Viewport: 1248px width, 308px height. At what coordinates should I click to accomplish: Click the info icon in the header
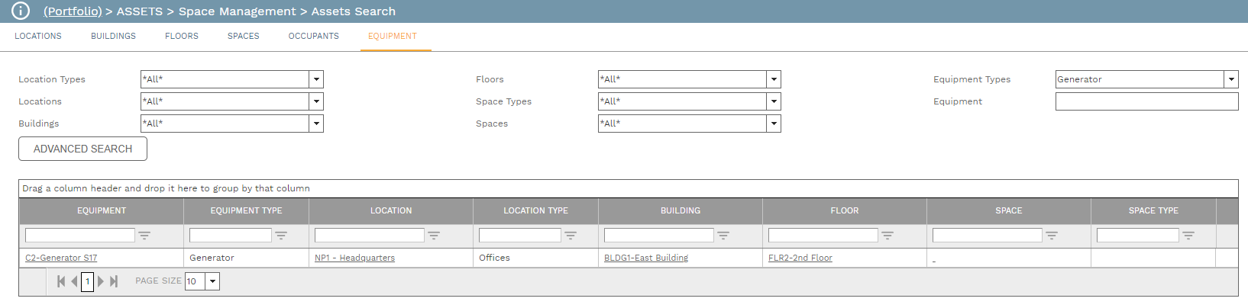click(x=21, y=11)
